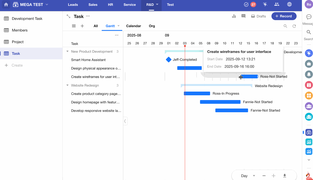Screen dimensions: 313x180
Task: Open the globe language icon
Action: point(289,4)
